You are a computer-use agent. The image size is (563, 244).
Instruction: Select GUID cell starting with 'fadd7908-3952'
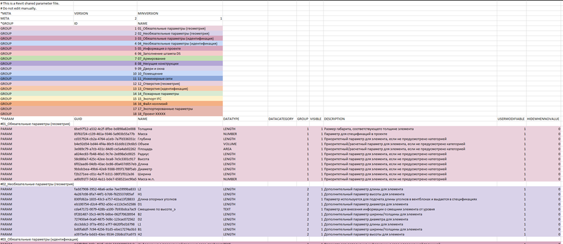tap(105, 189)
